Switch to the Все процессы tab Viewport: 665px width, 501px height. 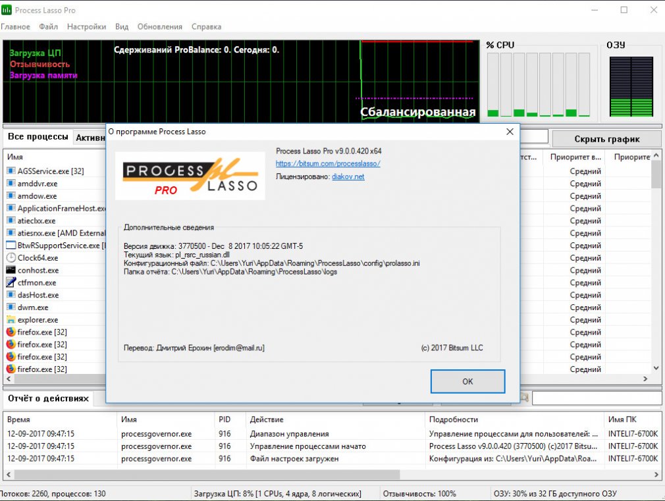[x=38, y=136]
